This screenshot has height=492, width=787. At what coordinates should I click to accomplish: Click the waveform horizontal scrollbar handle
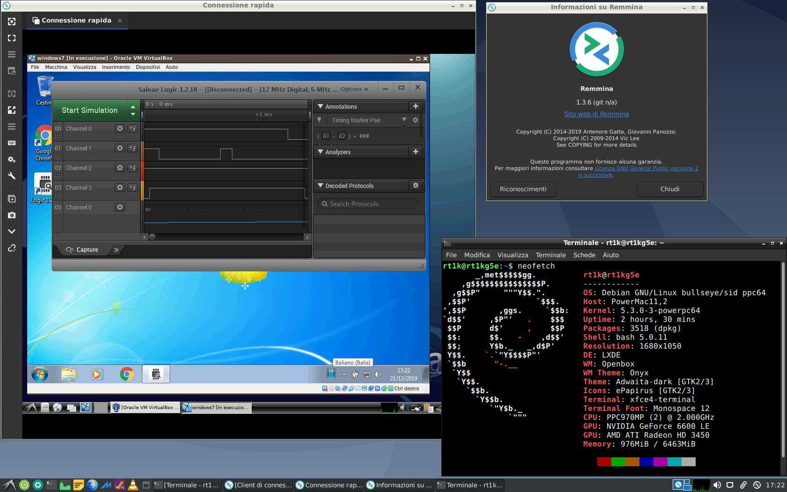coord(152,237)
